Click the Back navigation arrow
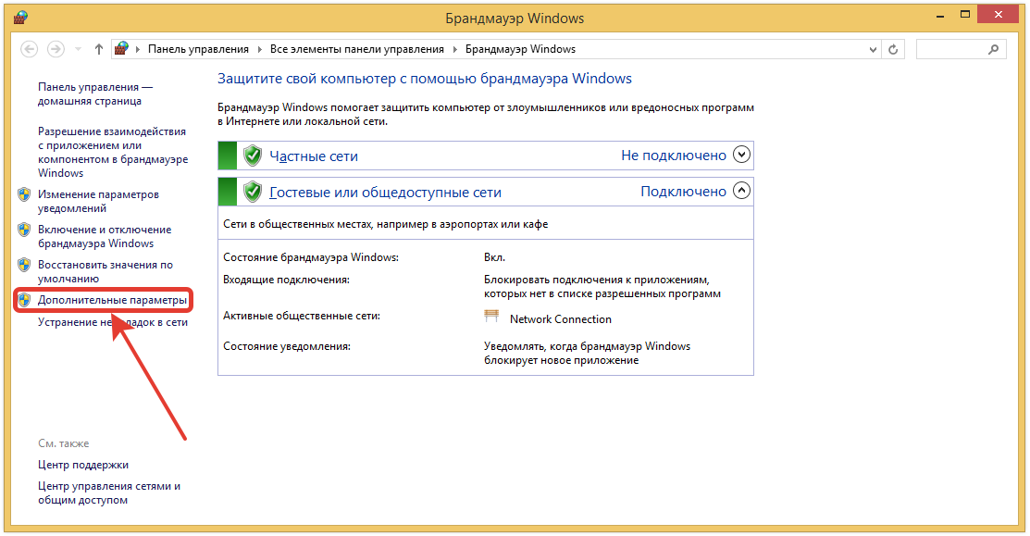 tap(29, 49)
